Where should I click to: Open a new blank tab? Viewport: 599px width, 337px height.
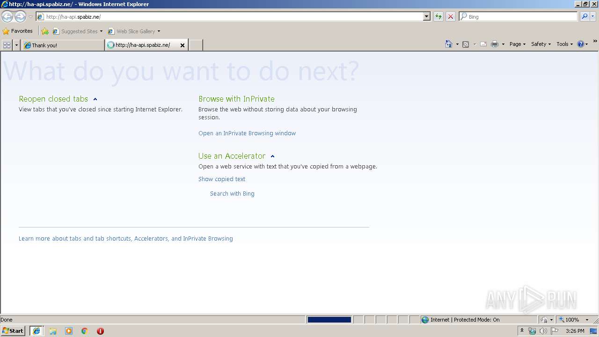click(196, 45)
